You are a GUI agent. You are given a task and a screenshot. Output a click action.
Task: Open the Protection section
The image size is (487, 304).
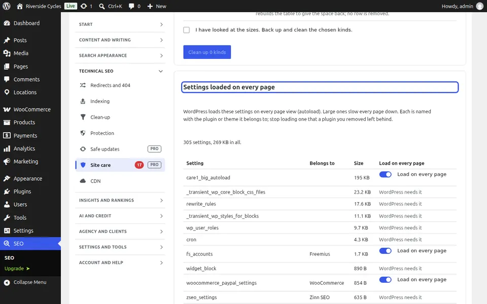click(120, 133)
